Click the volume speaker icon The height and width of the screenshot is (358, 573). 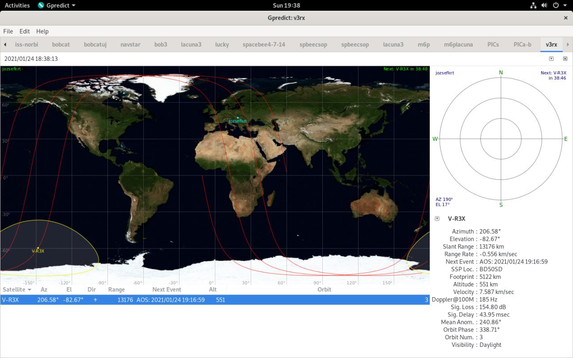click(x=544, y=5)
